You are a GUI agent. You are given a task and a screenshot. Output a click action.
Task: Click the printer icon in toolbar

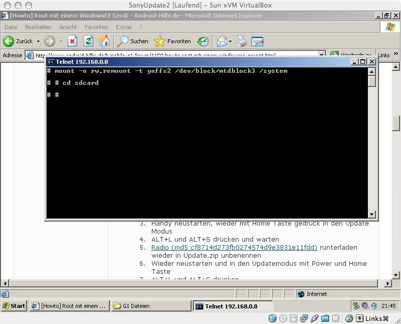pos(242,41)
